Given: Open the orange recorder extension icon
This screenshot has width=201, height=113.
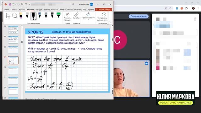Looking at the screenshot, I should click(x=182, y=8).
